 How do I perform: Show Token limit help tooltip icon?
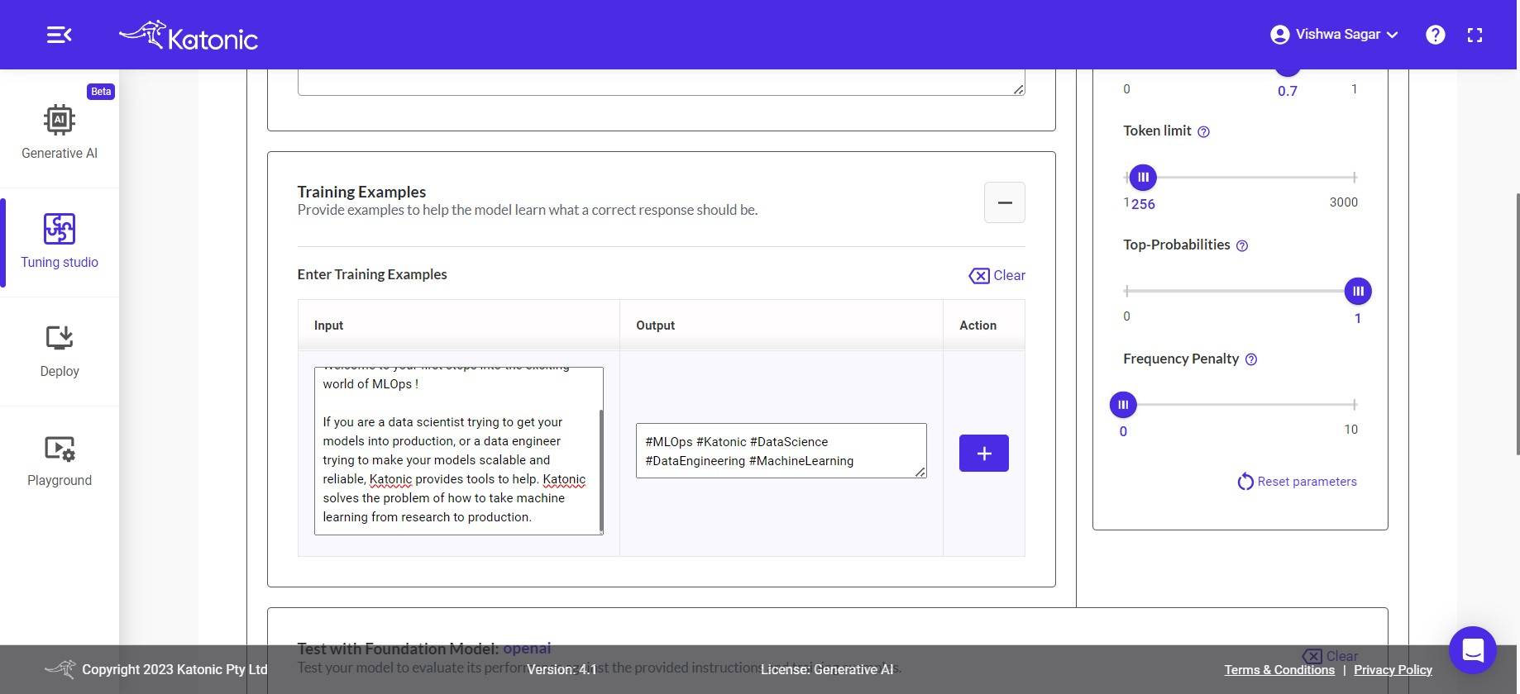coord(1204,131)
